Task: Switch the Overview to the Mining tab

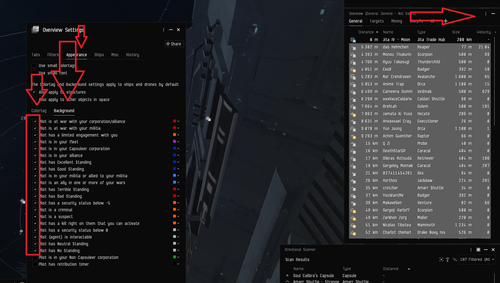Action: 397,21
